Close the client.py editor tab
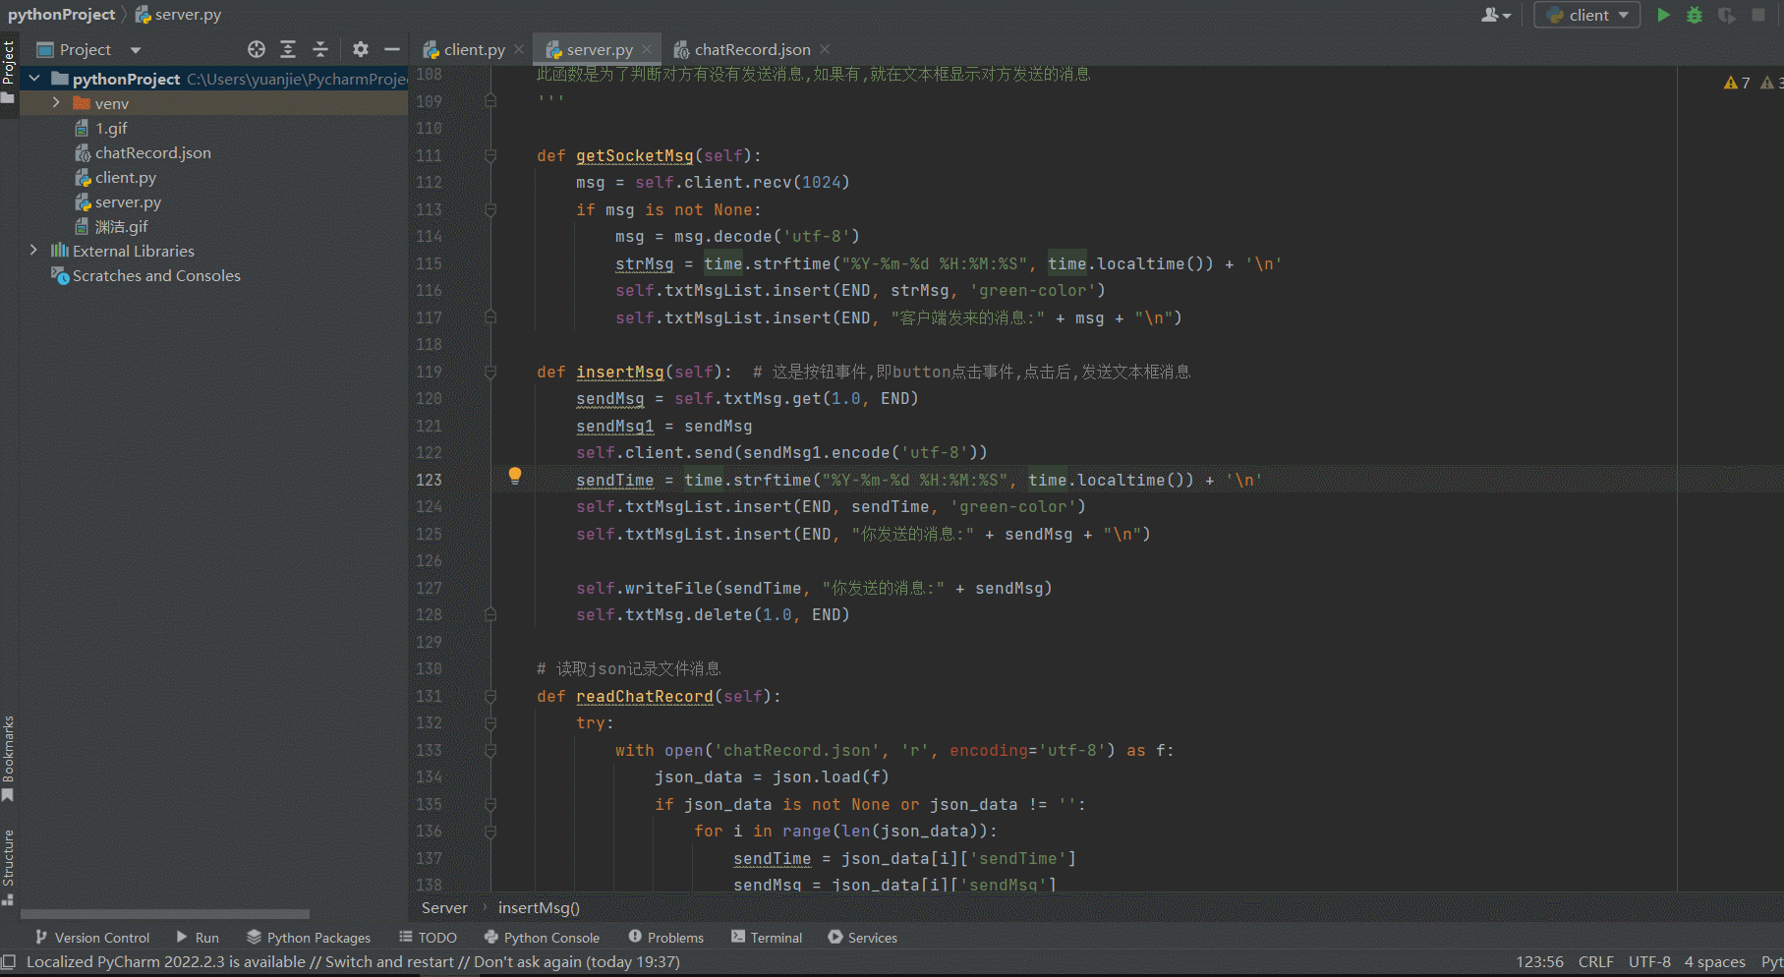The image size is (1784, 977). pyautogui.click(x=519, y=49)
